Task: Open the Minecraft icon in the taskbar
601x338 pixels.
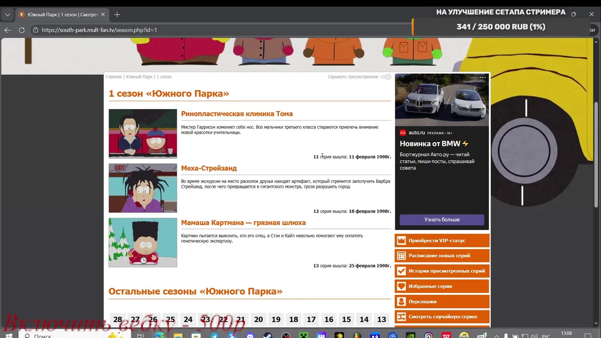Action: [x=303, y=335]
